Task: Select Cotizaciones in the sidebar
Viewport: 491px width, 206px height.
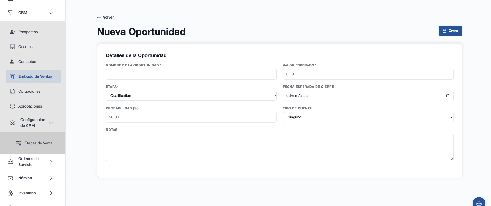Action: pos(33,91)
